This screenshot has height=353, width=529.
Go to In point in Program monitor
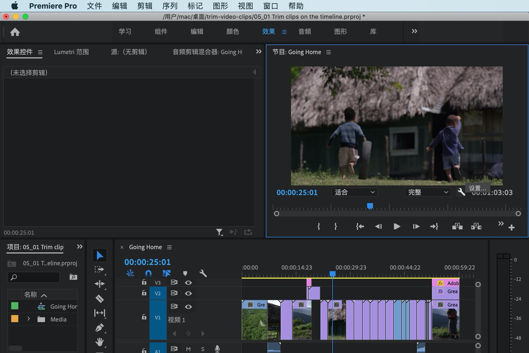[360, 227]
